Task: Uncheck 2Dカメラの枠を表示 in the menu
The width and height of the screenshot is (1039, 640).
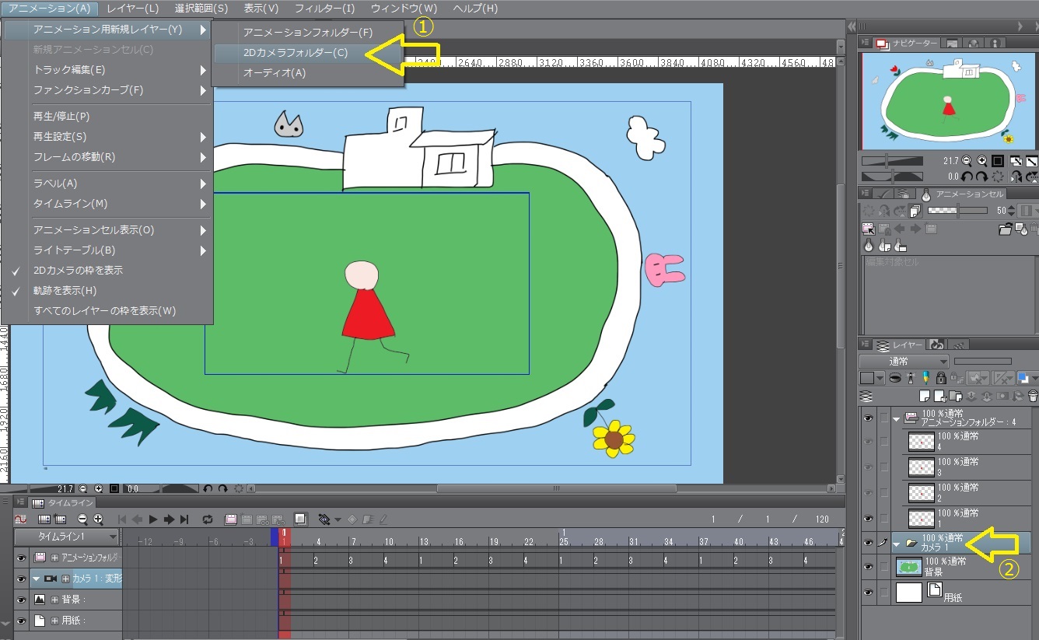Action: (x=78, y=271)
